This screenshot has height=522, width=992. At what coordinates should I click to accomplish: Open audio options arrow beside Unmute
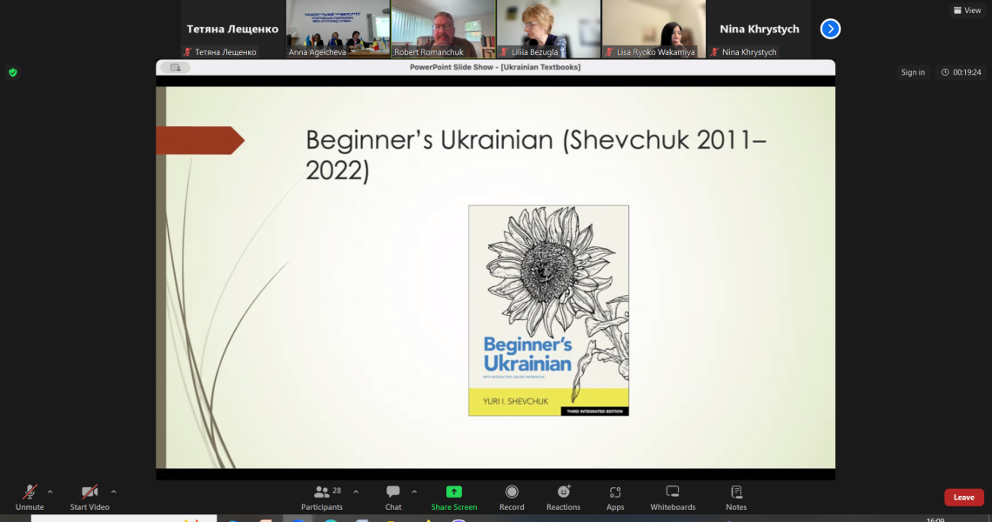click(50, 492)
